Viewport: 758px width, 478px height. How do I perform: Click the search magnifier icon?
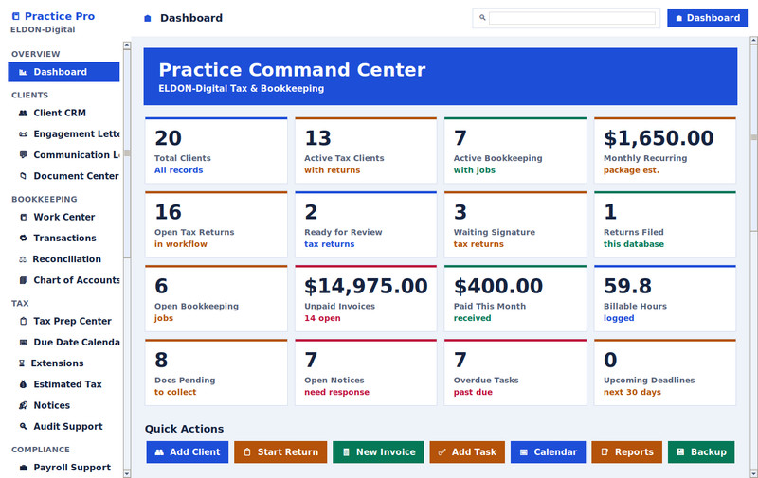click(482, 18)
